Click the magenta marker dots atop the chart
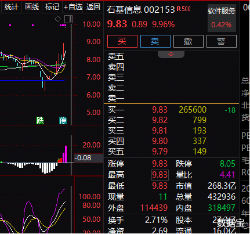Viewport: 250px width, 234px height. click(x=63, y=26)
